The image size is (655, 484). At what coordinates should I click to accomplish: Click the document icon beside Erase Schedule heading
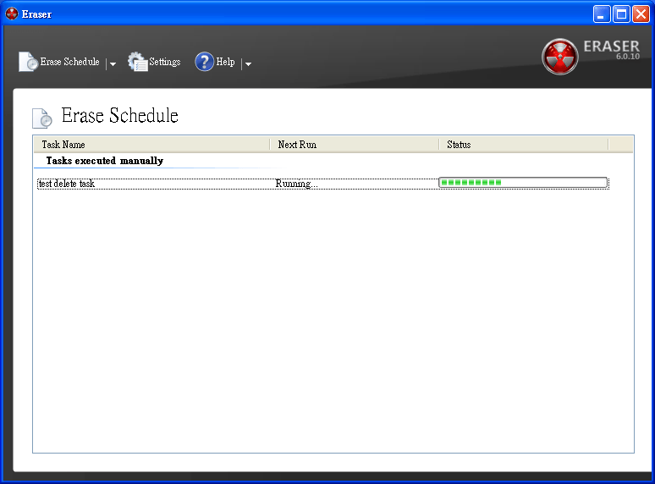coord(41,118)
